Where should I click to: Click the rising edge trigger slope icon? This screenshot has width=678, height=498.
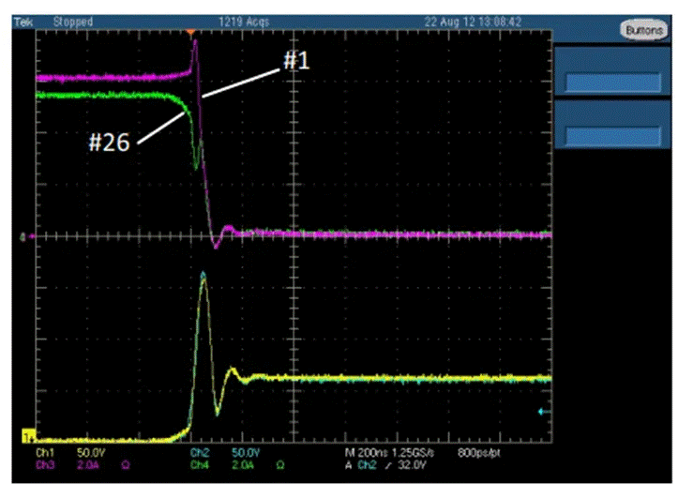coord(388,465)
